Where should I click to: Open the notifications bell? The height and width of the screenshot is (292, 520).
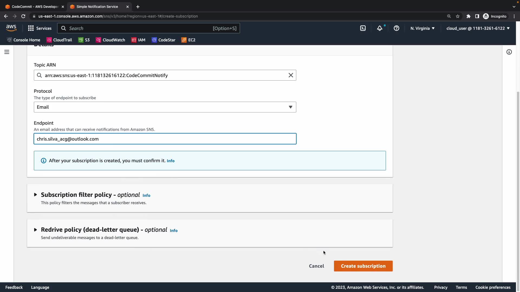pos(380,28)
